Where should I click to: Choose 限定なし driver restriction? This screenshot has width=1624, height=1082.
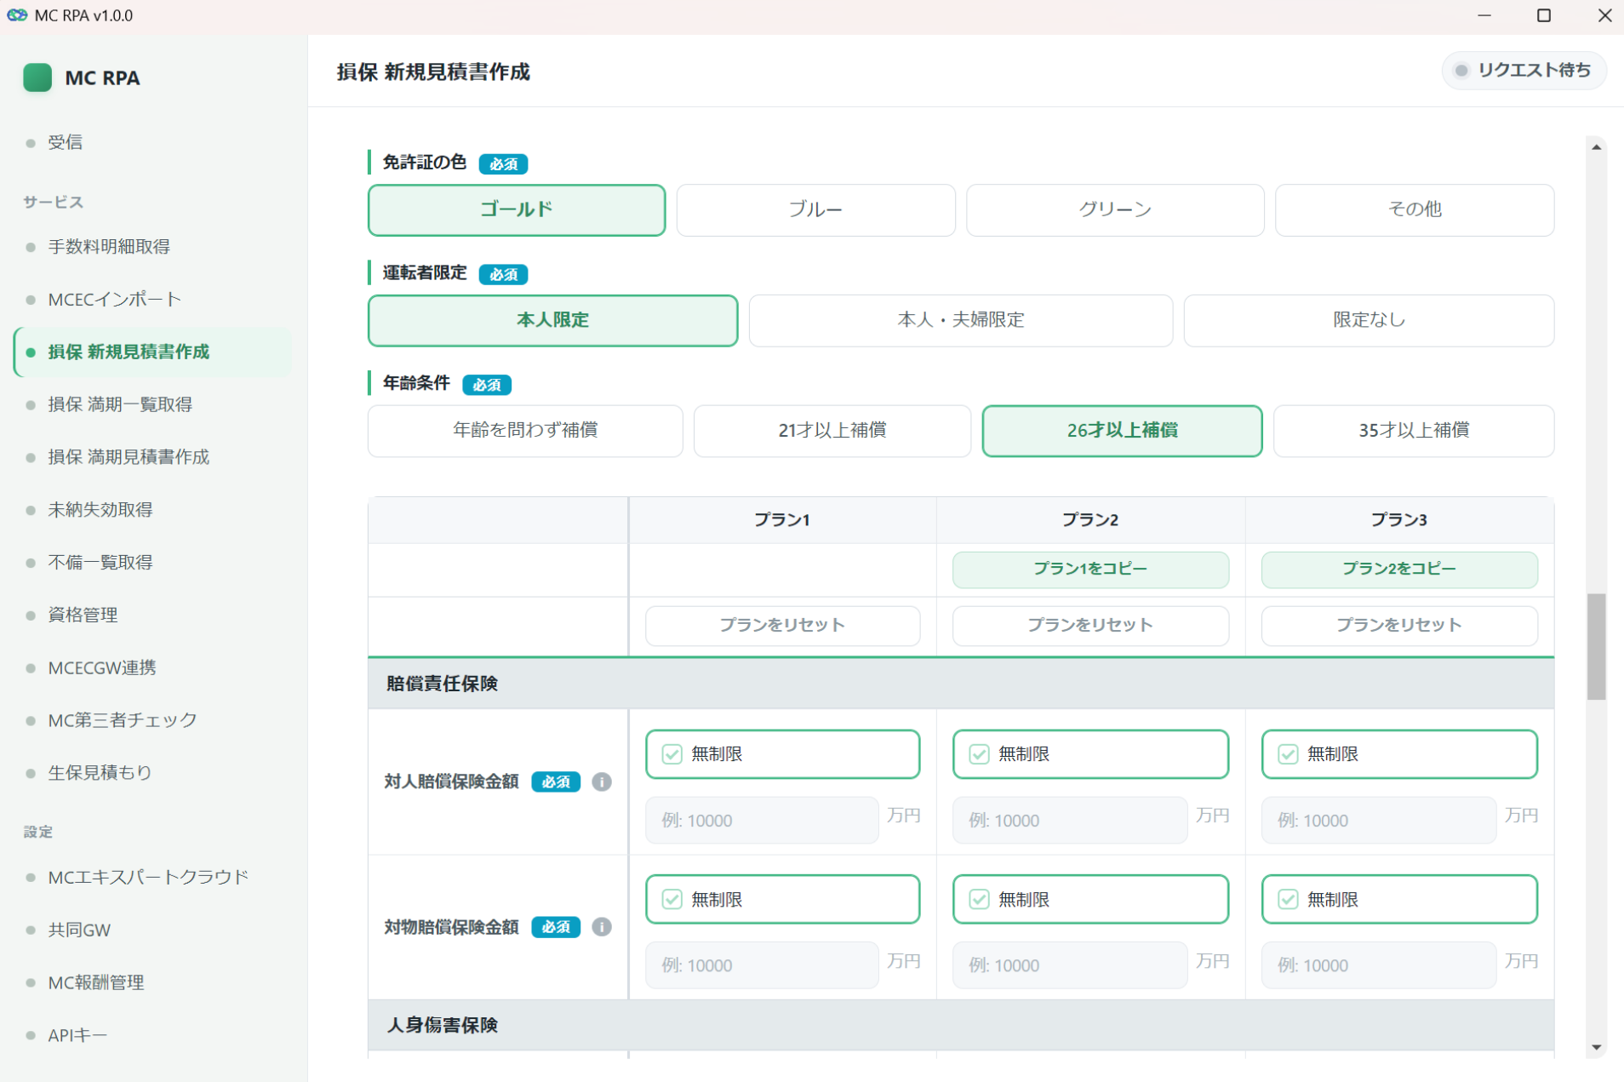click(x=1369, y=320)
